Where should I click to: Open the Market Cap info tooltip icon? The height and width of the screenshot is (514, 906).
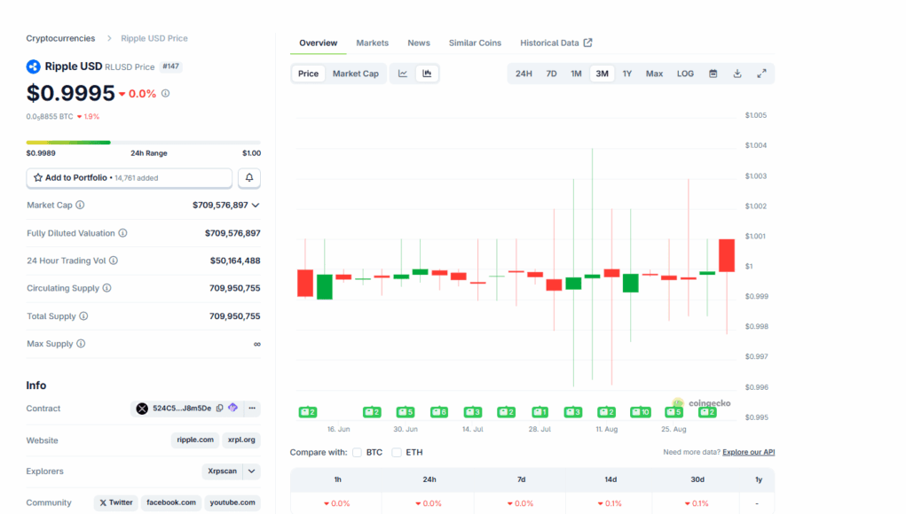pos(81,205)
